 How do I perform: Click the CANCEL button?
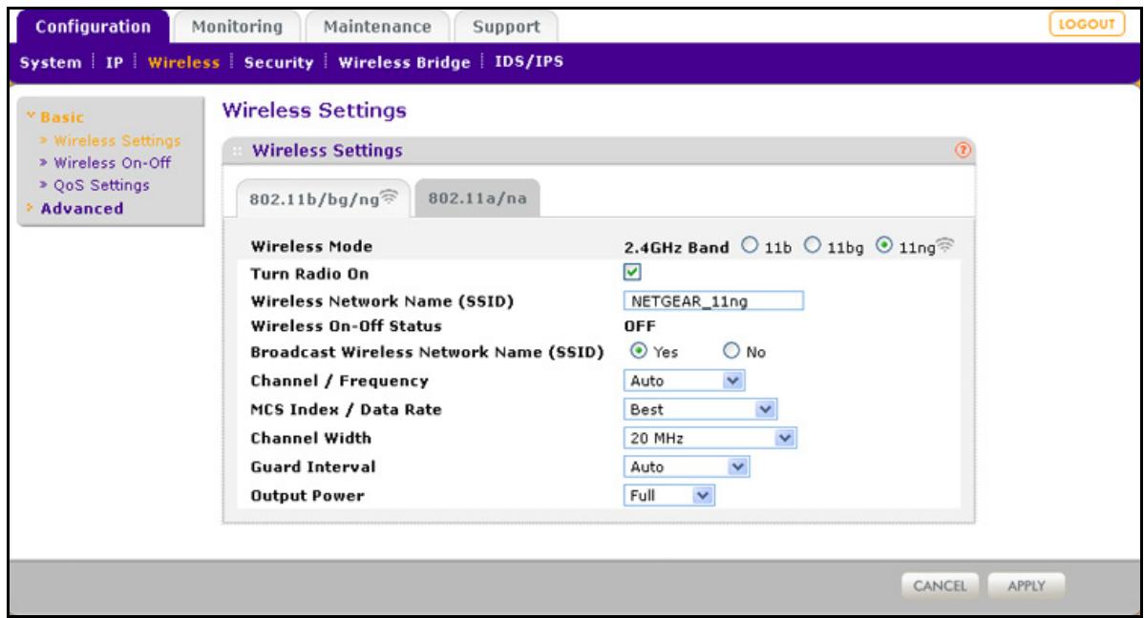(x=940, y=586)
